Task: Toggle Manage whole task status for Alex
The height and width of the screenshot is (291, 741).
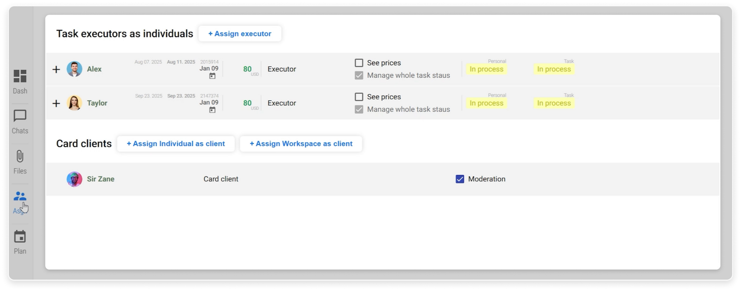Action: pos(359,75)
